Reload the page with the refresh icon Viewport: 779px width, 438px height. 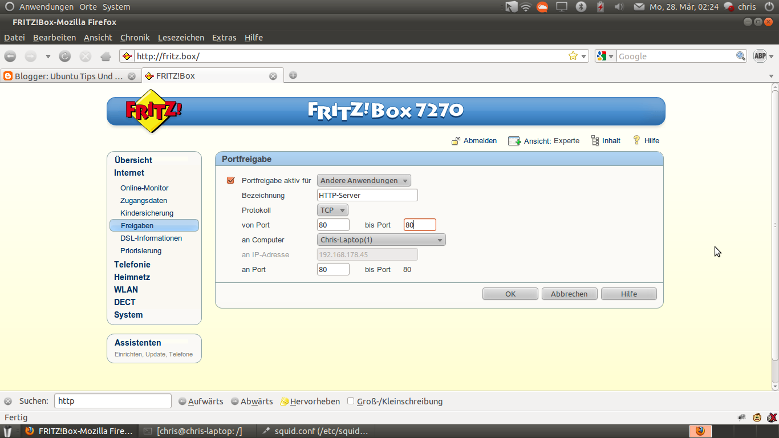click(x=65, y=56)
